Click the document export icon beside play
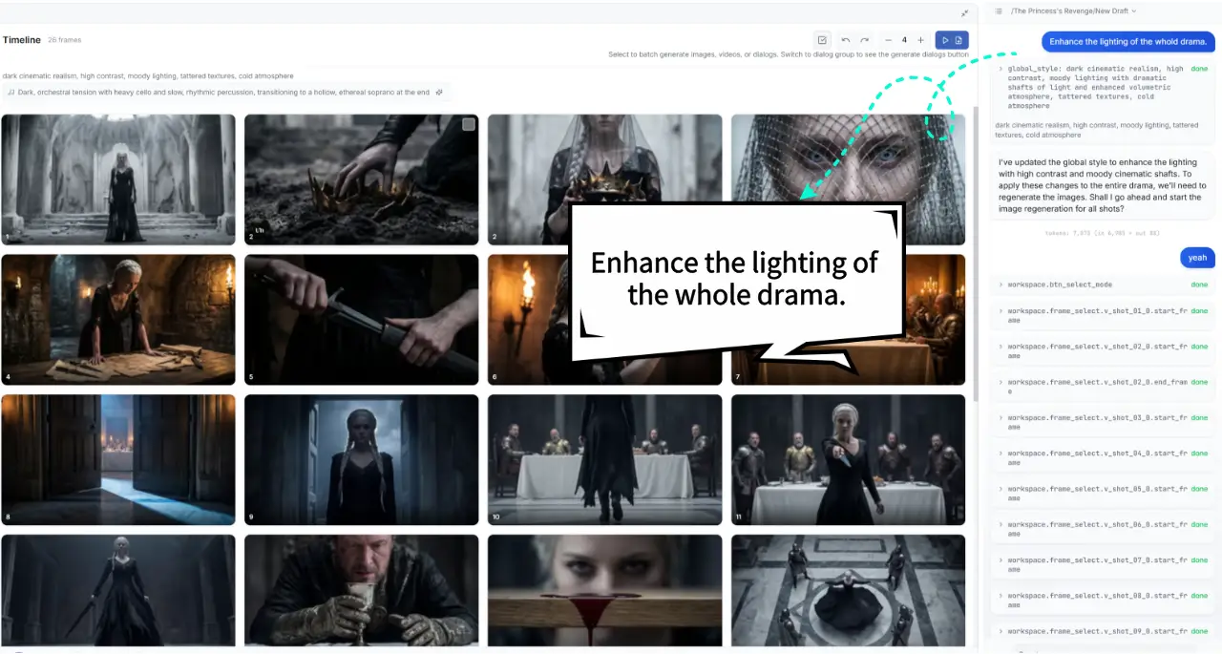 point(959,40)
